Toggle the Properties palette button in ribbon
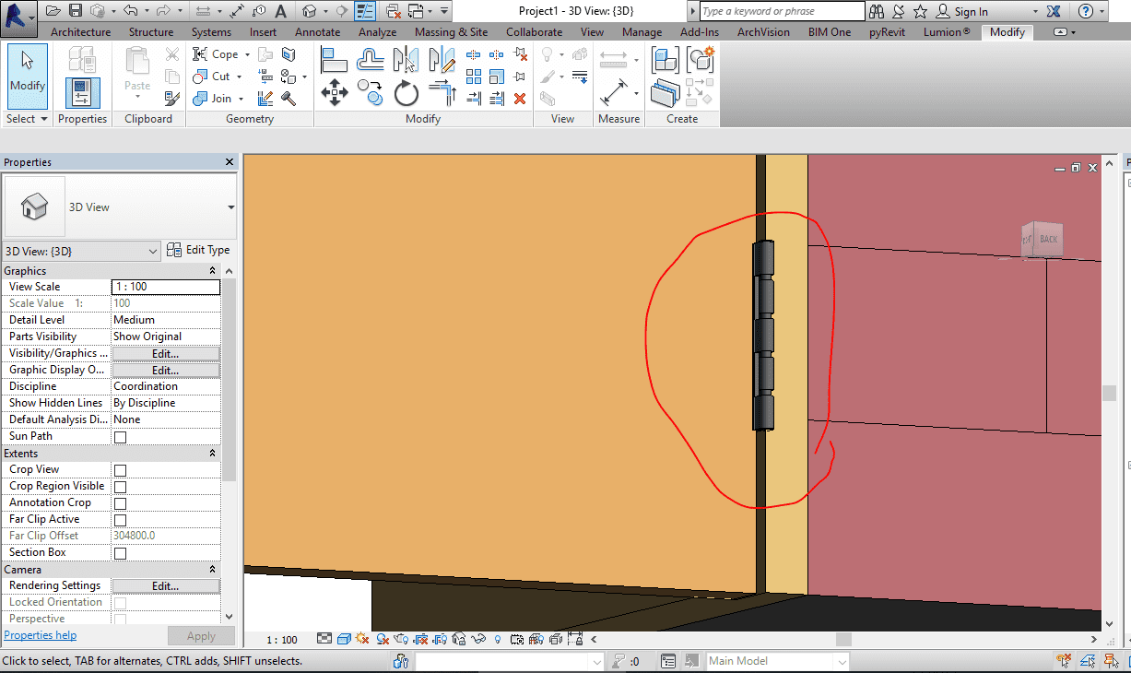Image resolution: width=1131 pixels, height=673 pixels. (83, 92)
